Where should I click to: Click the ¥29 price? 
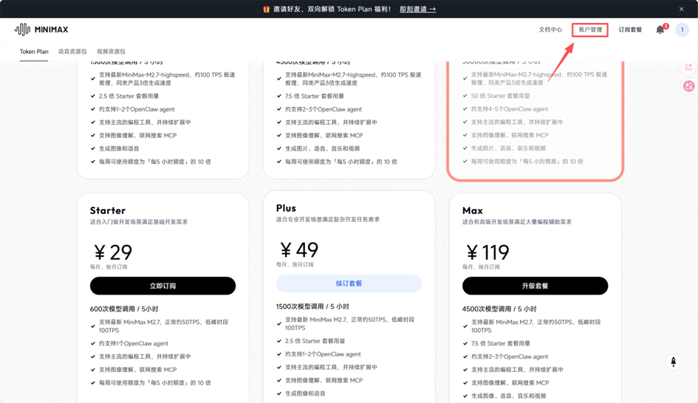click(113, 252)
